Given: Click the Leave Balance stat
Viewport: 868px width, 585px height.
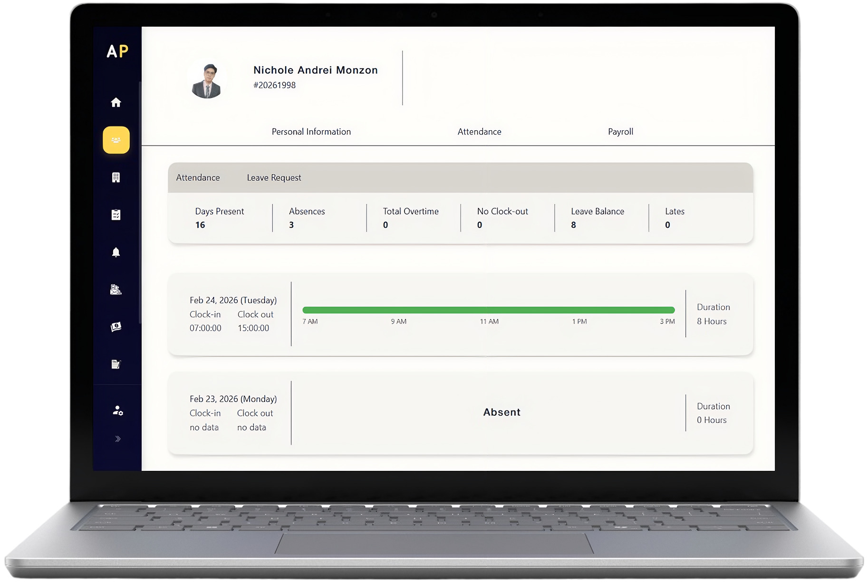Looking at the screenshot, I should click(597, 218).
